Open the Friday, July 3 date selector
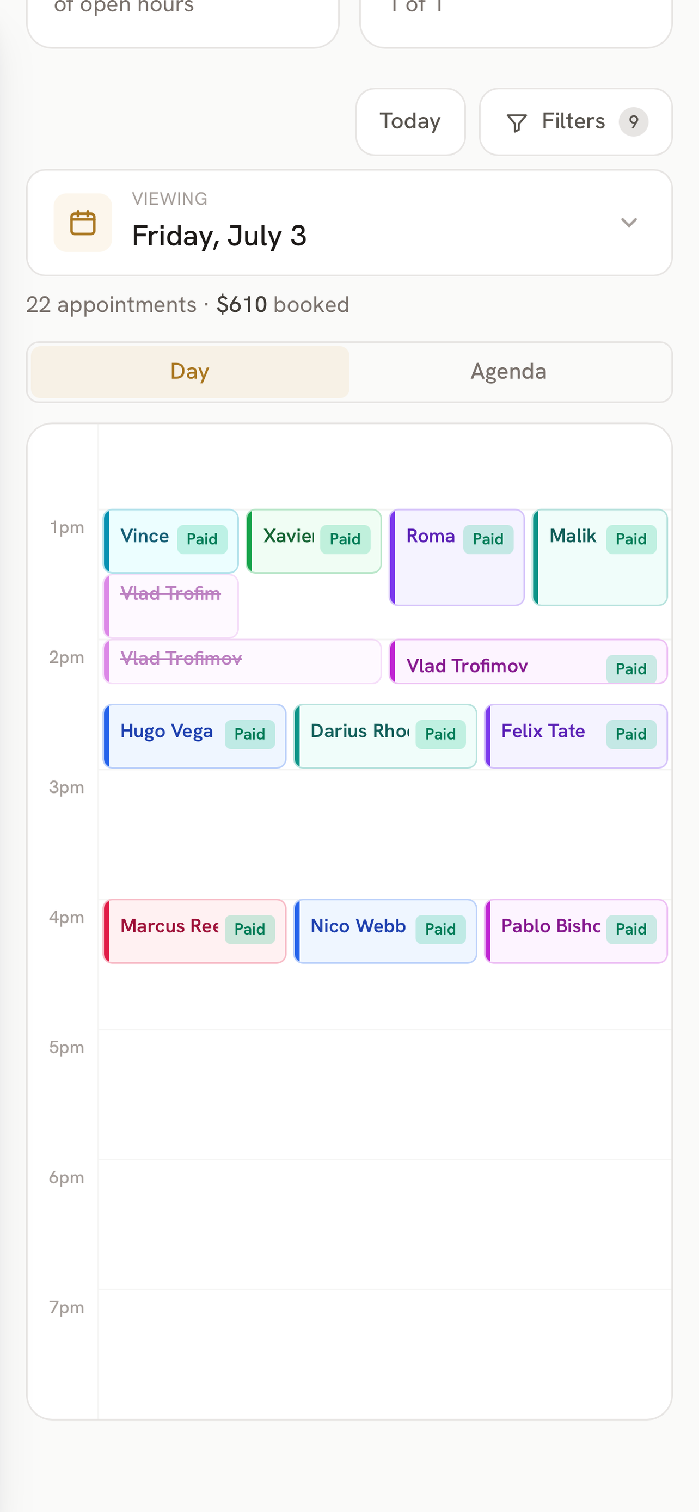This screenshot has width=699, height=1512. coord(349,223)
